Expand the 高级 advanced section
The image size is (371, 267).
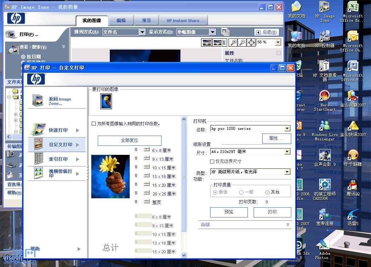288,224
